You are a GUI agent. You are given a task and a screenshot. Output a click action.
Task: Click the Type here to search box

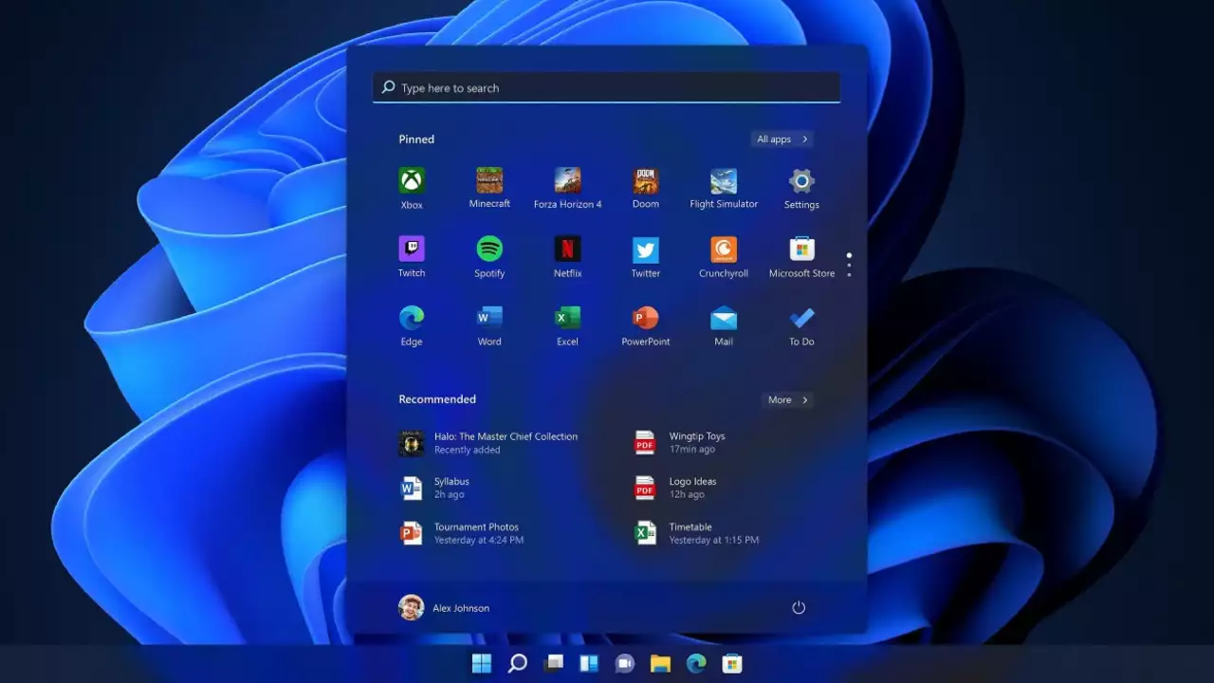click(607, 88)
